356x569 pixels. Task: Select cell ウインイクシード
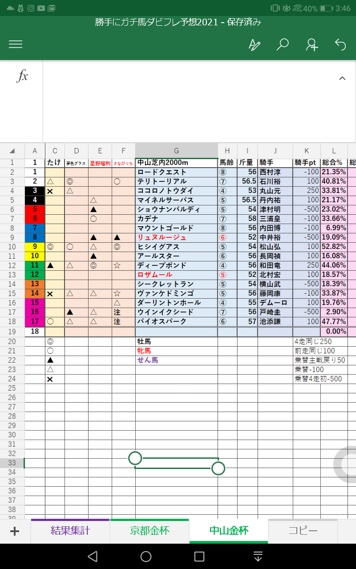click(177, 312)
